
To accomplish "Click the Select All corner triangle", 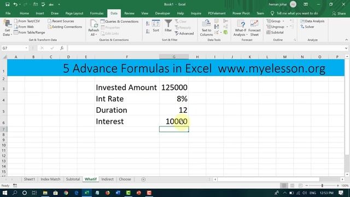I will (x=4, y=57).
